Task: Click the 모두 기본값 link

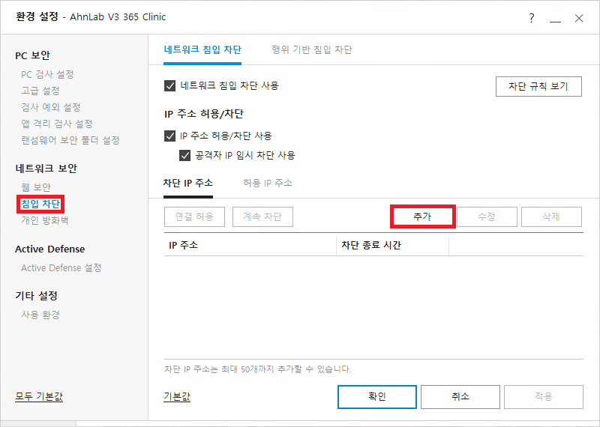Action: click(x=39, y=396)
